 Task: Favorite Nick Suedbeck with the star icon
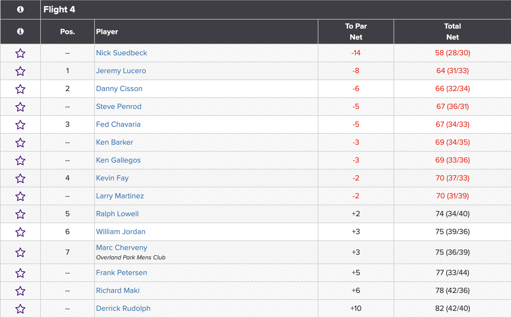[20, 53]
